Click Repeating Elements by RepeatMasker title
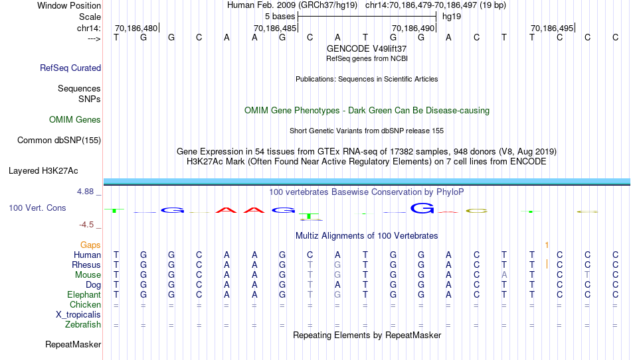The width and height of the screenshot is (631, 360). pyautogui.click(x=367, y=335)
